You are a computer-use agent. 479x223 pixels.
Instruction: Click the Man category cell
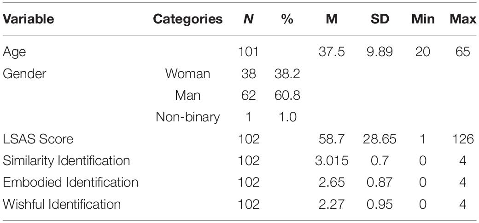(187, 95)
